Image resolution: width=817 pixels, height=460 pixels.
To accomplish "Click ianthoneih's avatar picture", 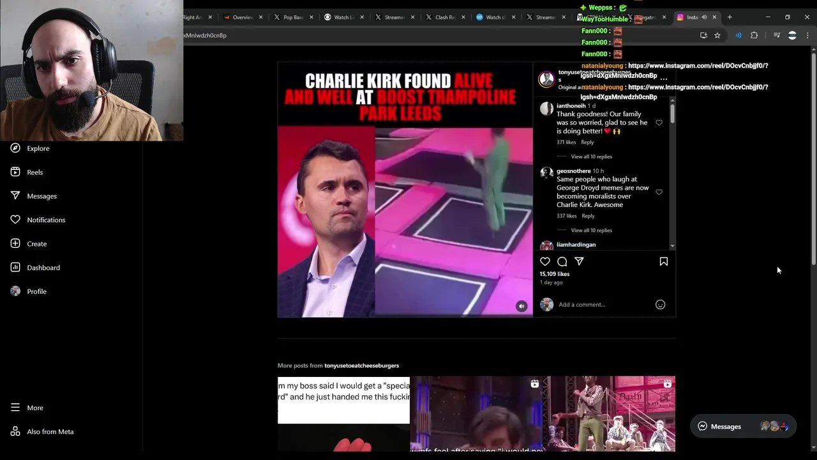I will pyautogui.click(x=546, y=108).
